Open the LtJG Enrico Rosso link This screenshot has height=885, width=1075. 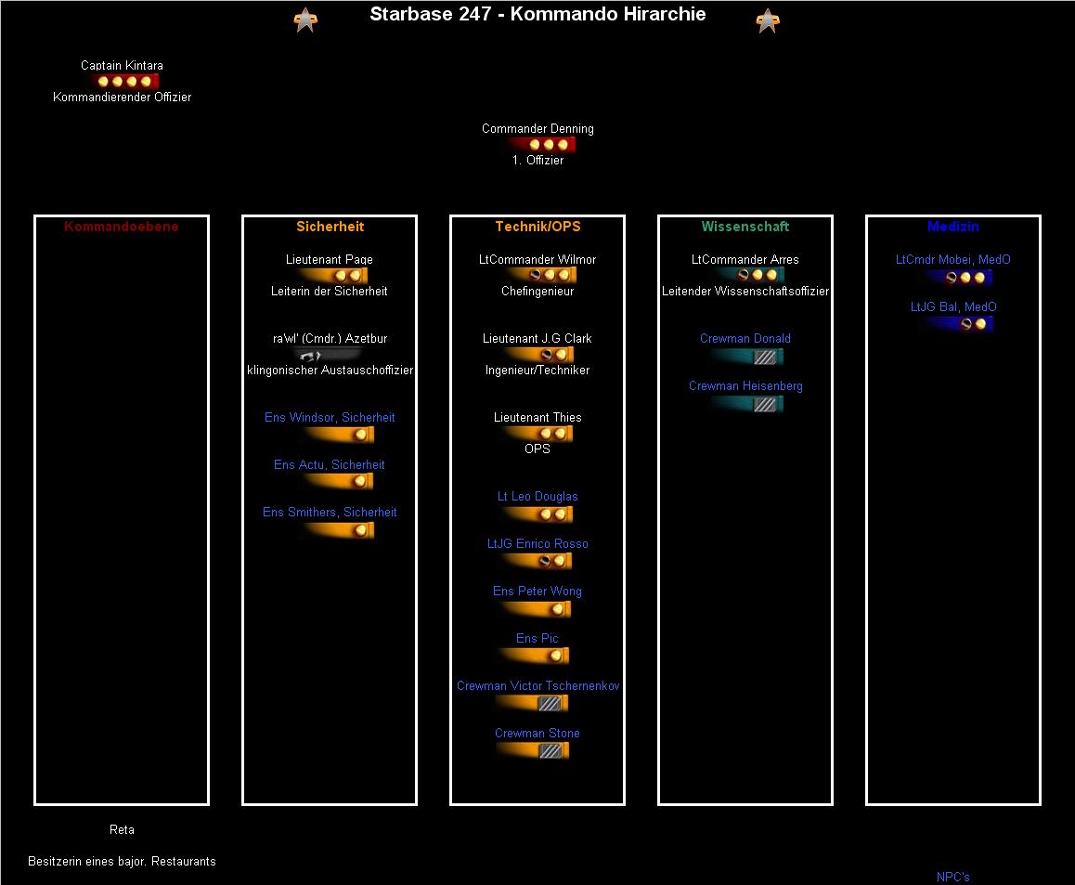pos(537,544)
